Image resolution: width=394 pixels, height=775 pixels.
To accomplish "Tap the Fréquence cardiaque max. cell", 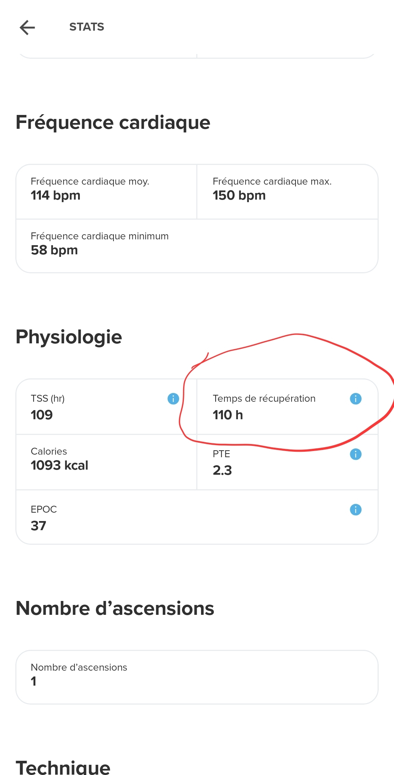I will (287, 192).
